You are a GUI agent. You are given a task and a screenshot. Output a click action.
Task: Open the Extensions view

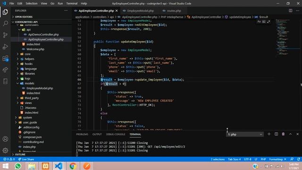pyautogui.click(x=5, y=58)
